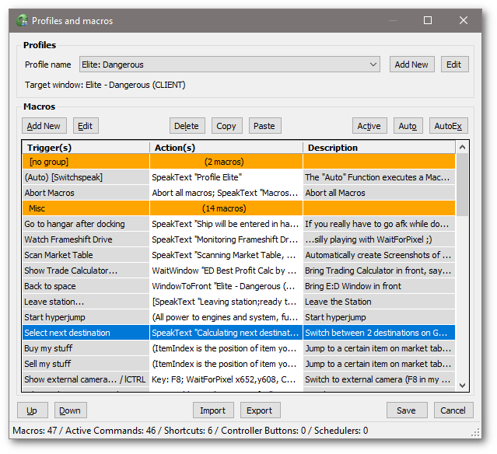Click the AutoEx button
This screenshot has height=454, width=497.
coord(448,126)
